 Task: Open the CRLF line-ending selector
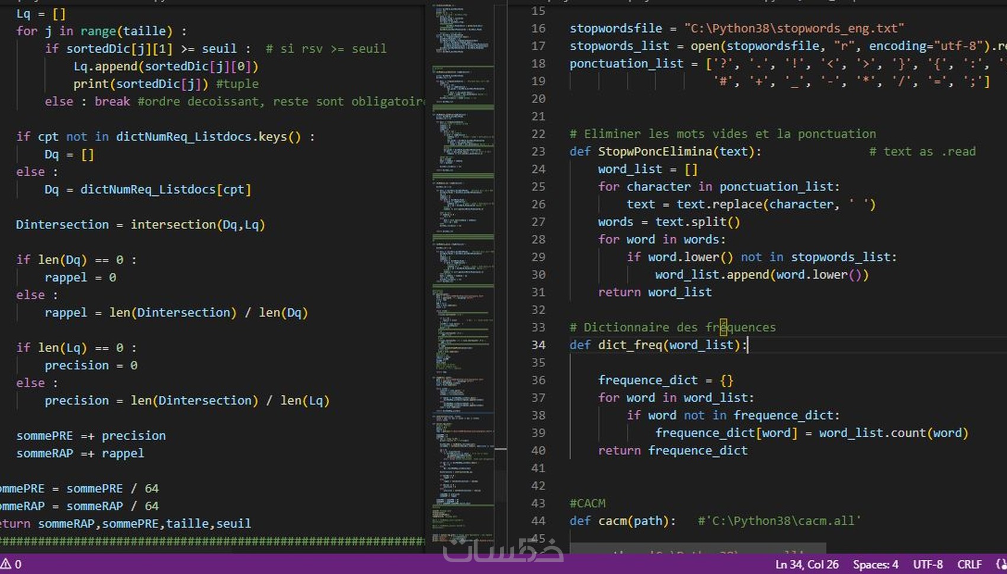tap(970, 564)
